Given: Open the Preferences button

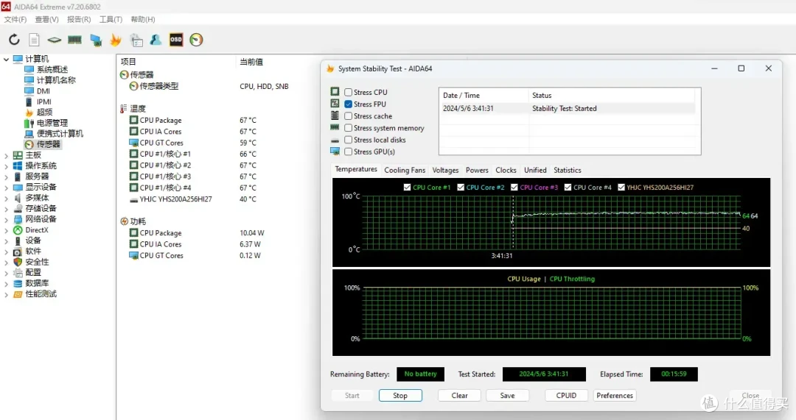Looking at the screenshot, I should point(615,396).
